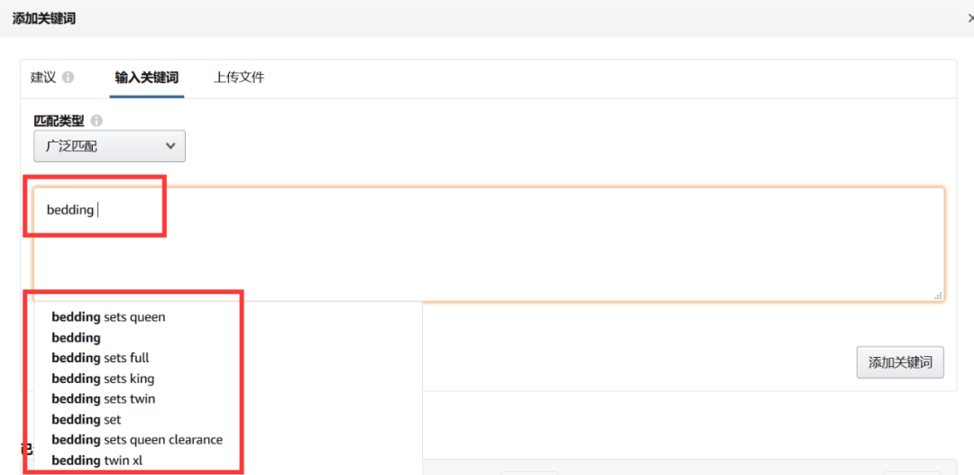Pick the plain "bedding" suggestion
Image resolution: width=974 pixels, height=475 pixels.
tap(77, 337)
